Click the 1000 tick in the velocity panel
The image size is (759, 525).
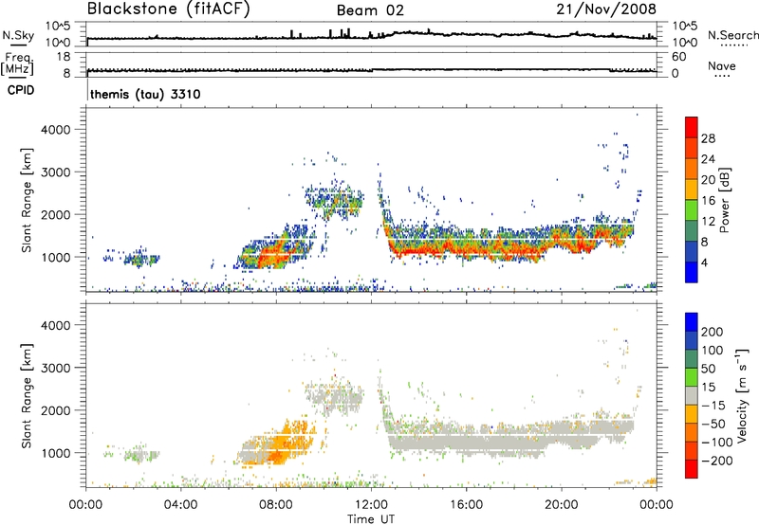point(58,453)
